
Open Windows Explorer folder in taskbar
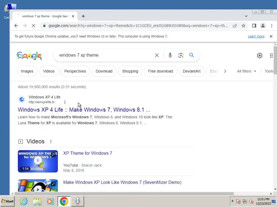pyautogui.click(x=37, y=201)
